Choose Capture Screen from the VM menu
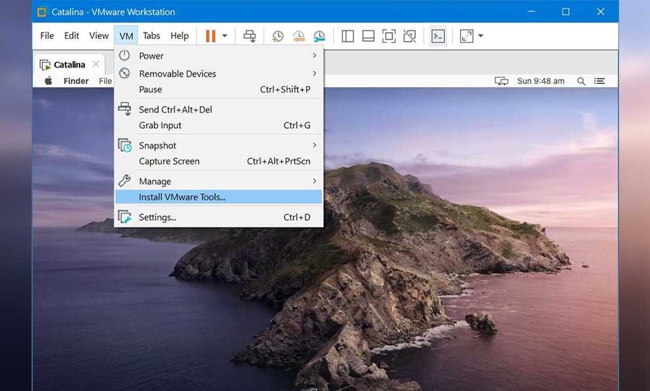Image resolution: width=650 pixels, height=391 pixels. click(x=169, y=161)
